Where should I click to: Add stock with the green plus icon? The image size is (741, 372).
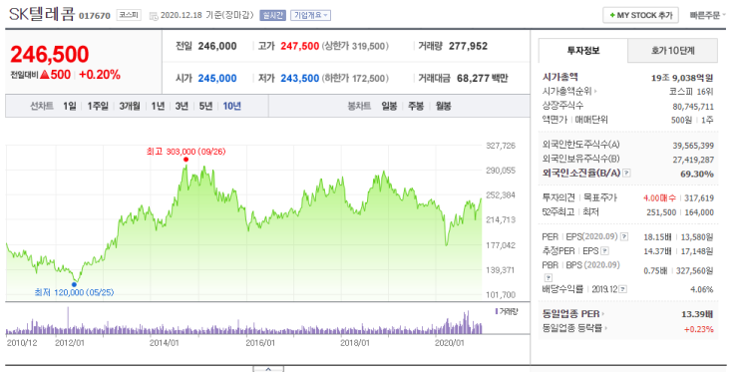coord(612,16)
